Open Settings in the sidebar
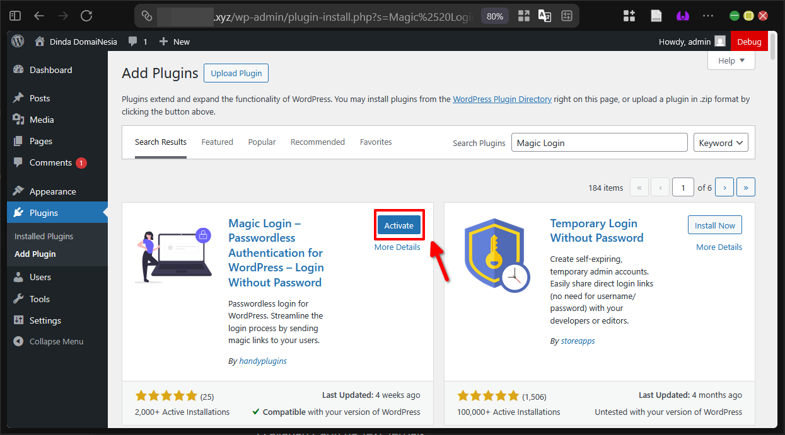The height and width of the screenshot is (435, 785). point(57,320)
